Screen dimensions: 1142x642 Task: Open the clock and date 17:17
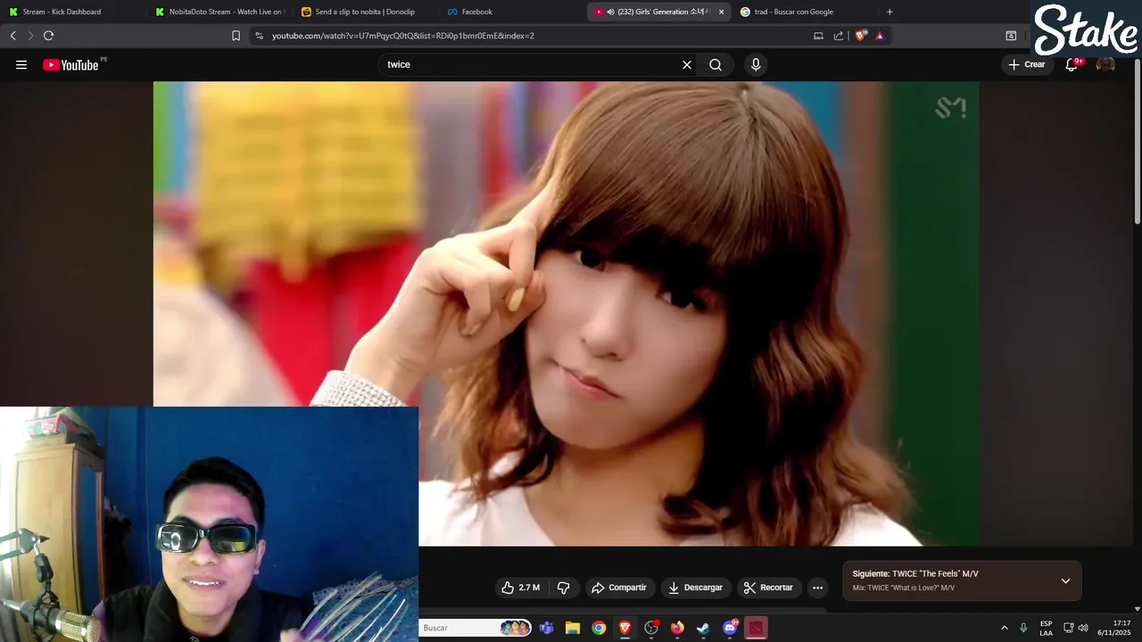[1115, 628]
